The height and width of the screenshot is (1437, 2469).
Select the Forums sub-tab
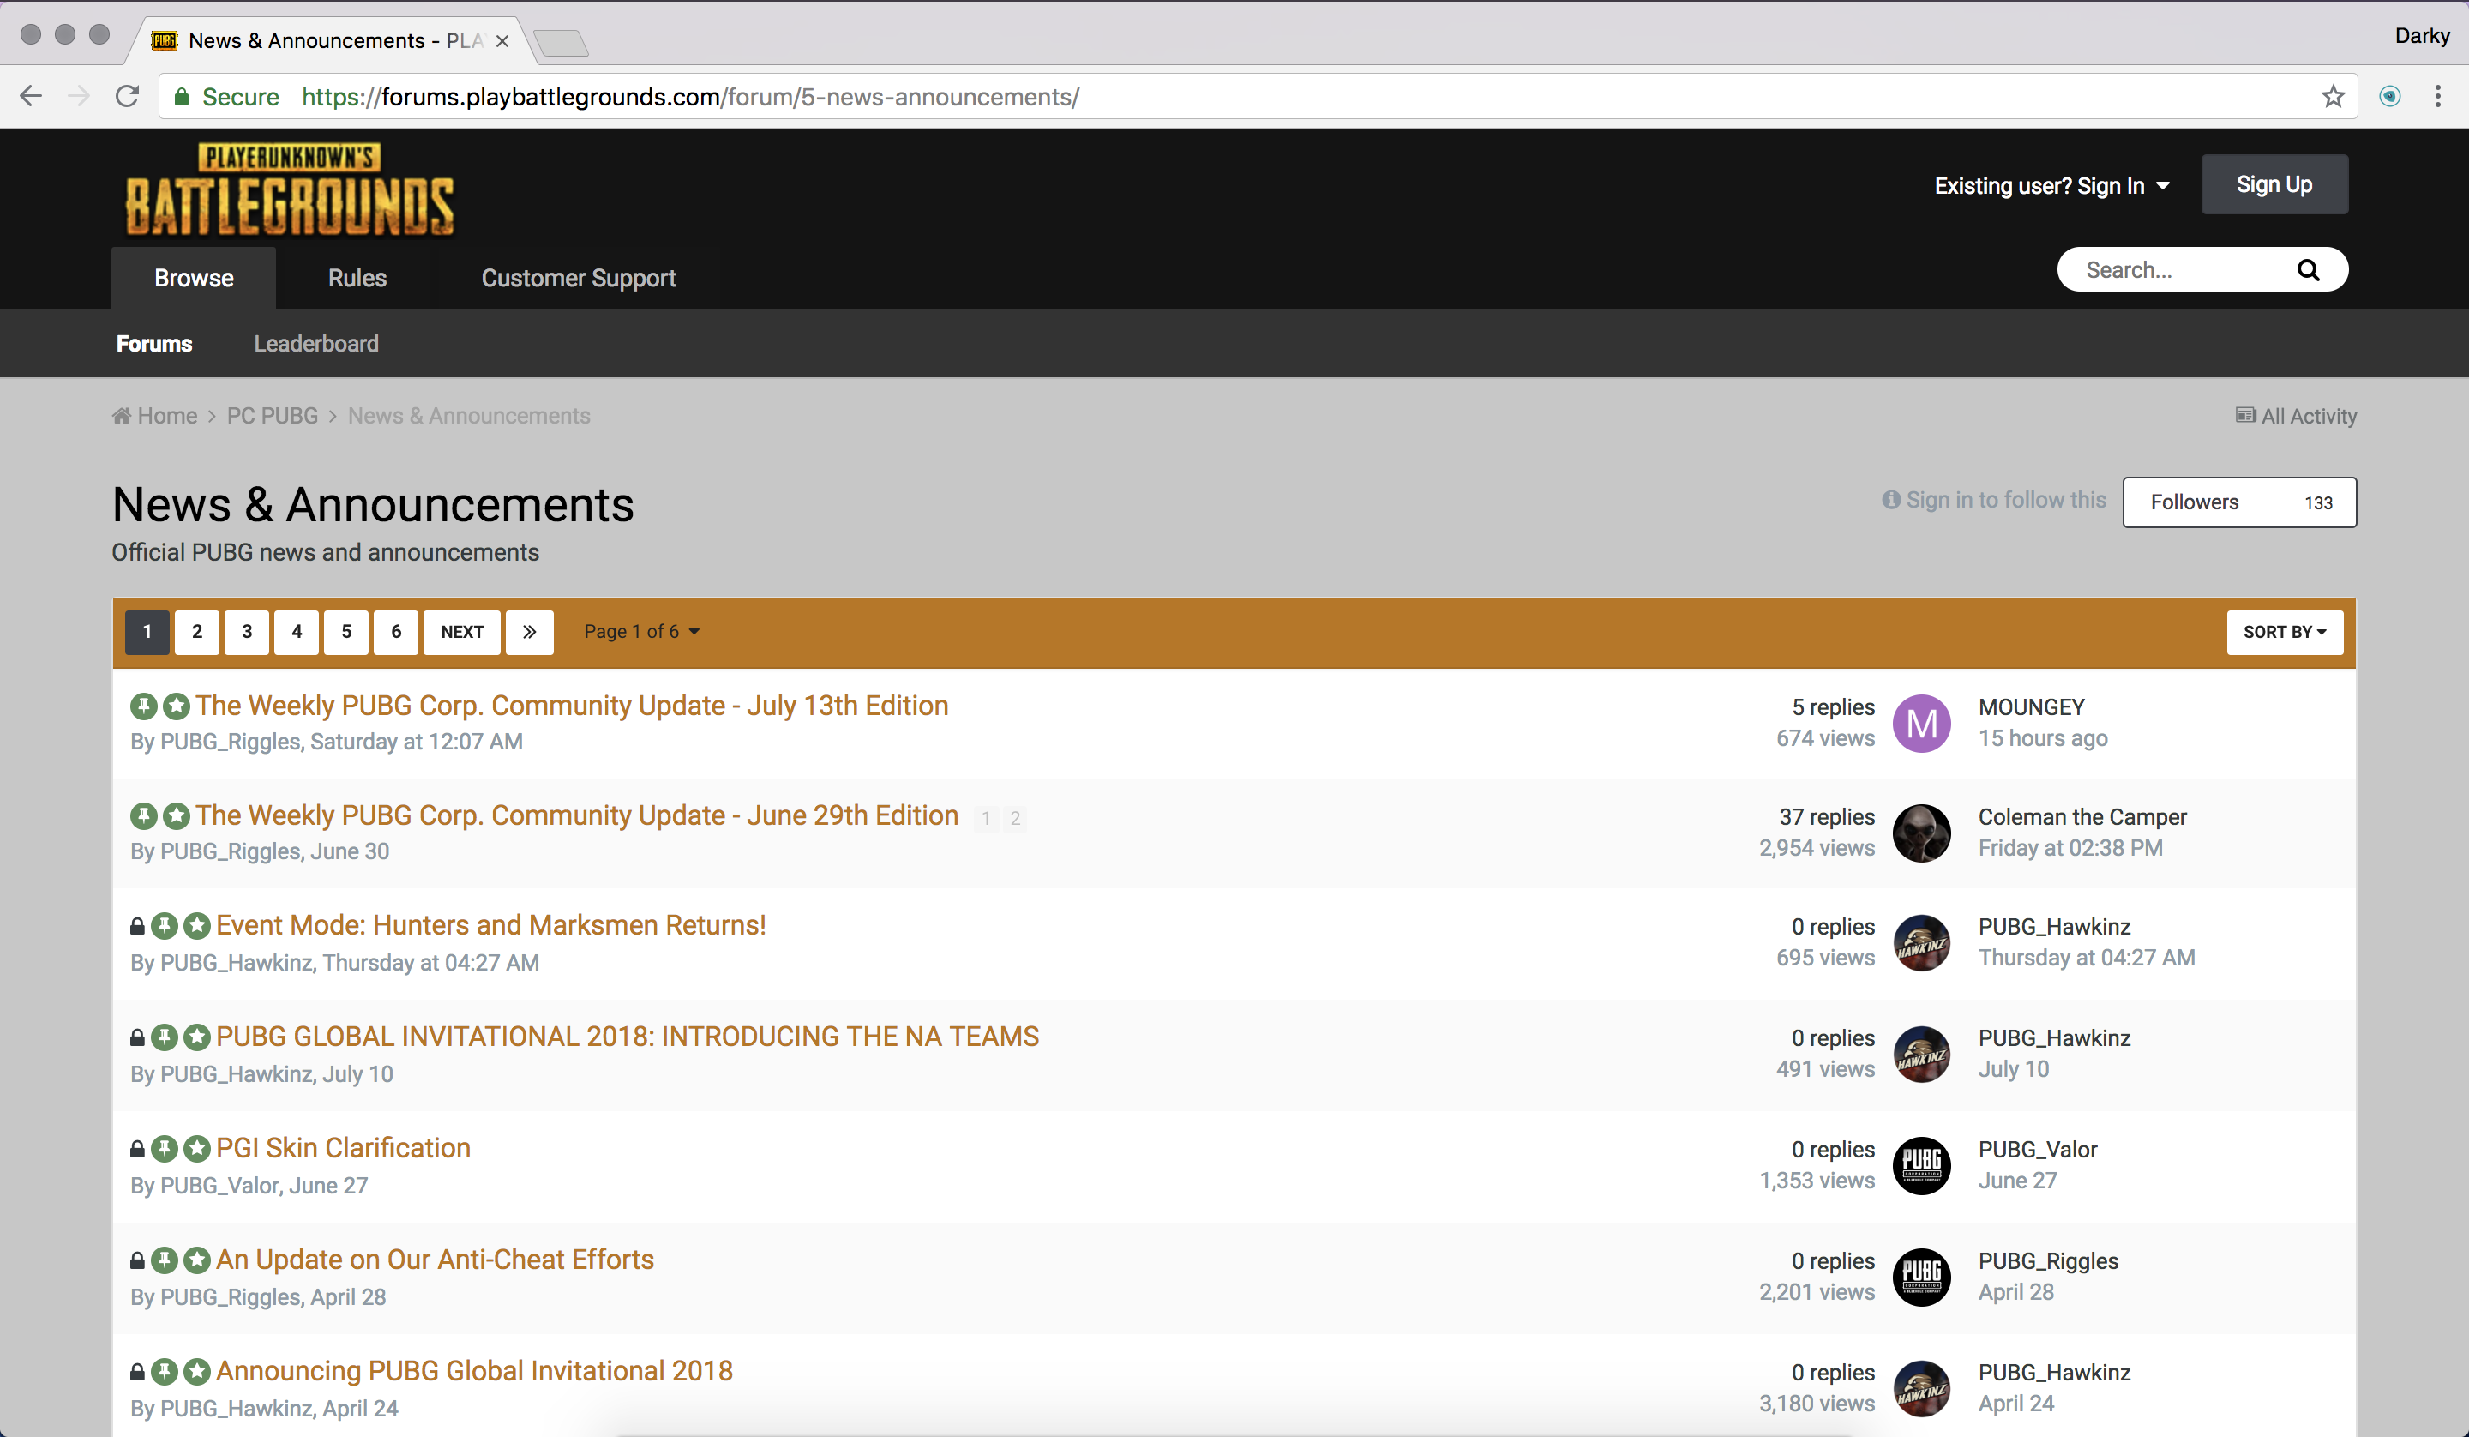pos(153,344)
